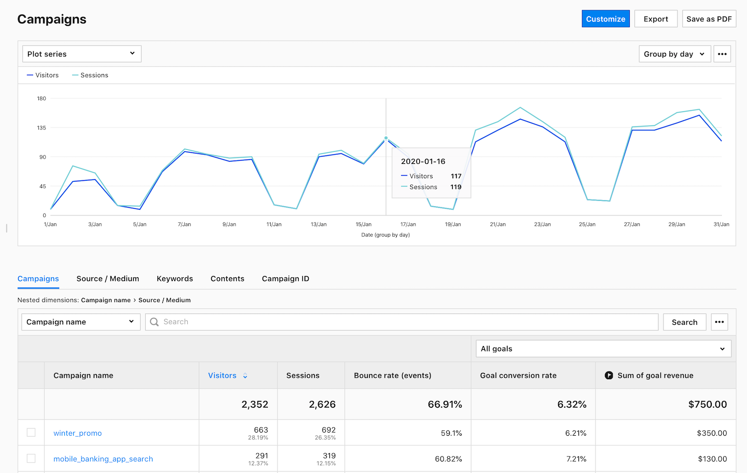Click the mobile_banking_app_search revenue $130.00
Viewport: 747px width, 473px height.
click(x=712, y=459)
